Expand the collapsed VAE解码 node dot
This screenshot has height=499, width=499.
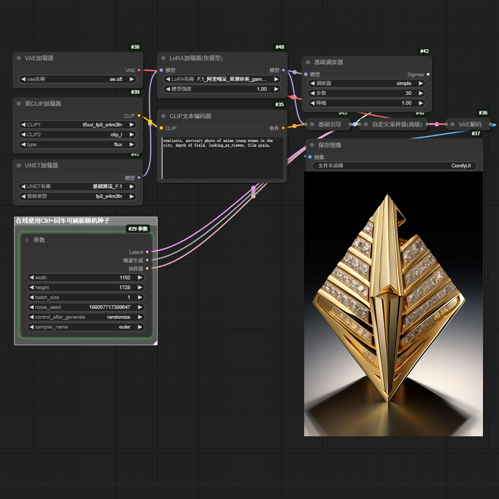coord(452,124)
